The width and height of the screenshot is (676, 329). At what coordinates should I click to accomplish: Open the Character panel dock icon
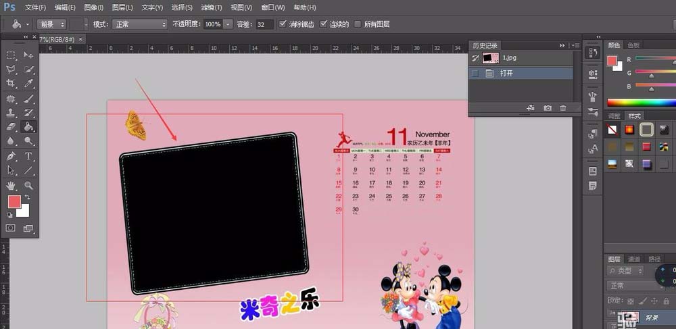point(593,149)
